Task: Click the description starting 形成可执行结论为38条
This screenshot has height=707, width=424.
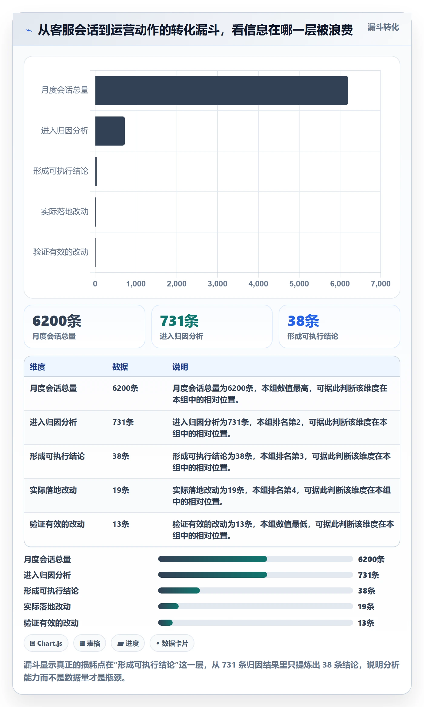Action: (282, 462)
